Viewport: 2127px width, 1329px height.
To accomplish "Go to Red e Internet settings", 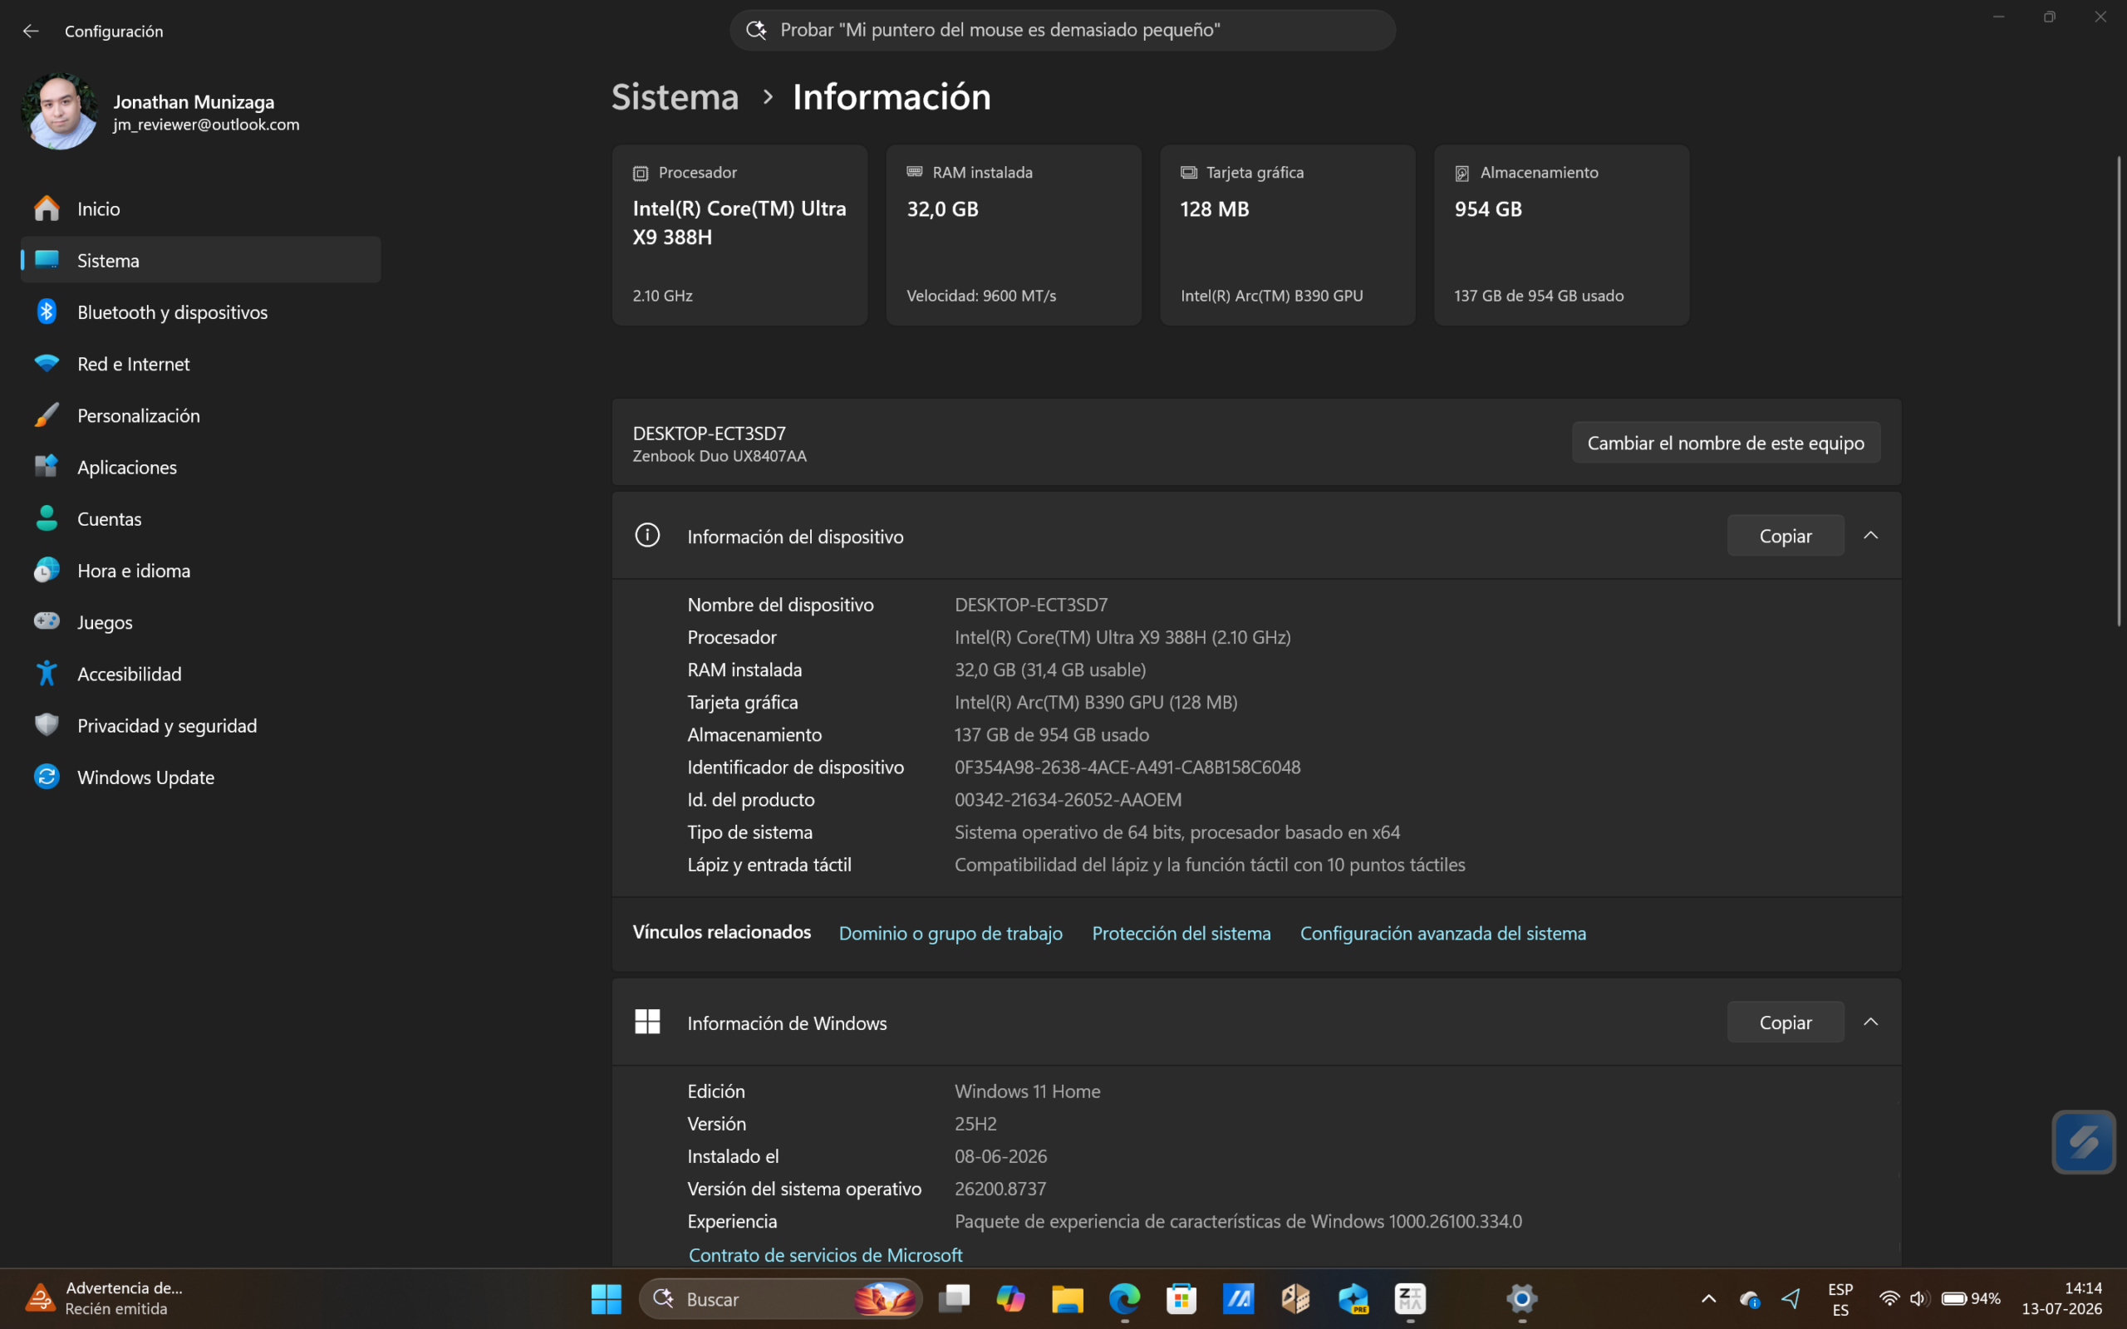I will [x=200, y=364].
